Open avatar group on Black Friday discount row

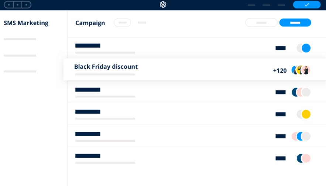(301, 70)
